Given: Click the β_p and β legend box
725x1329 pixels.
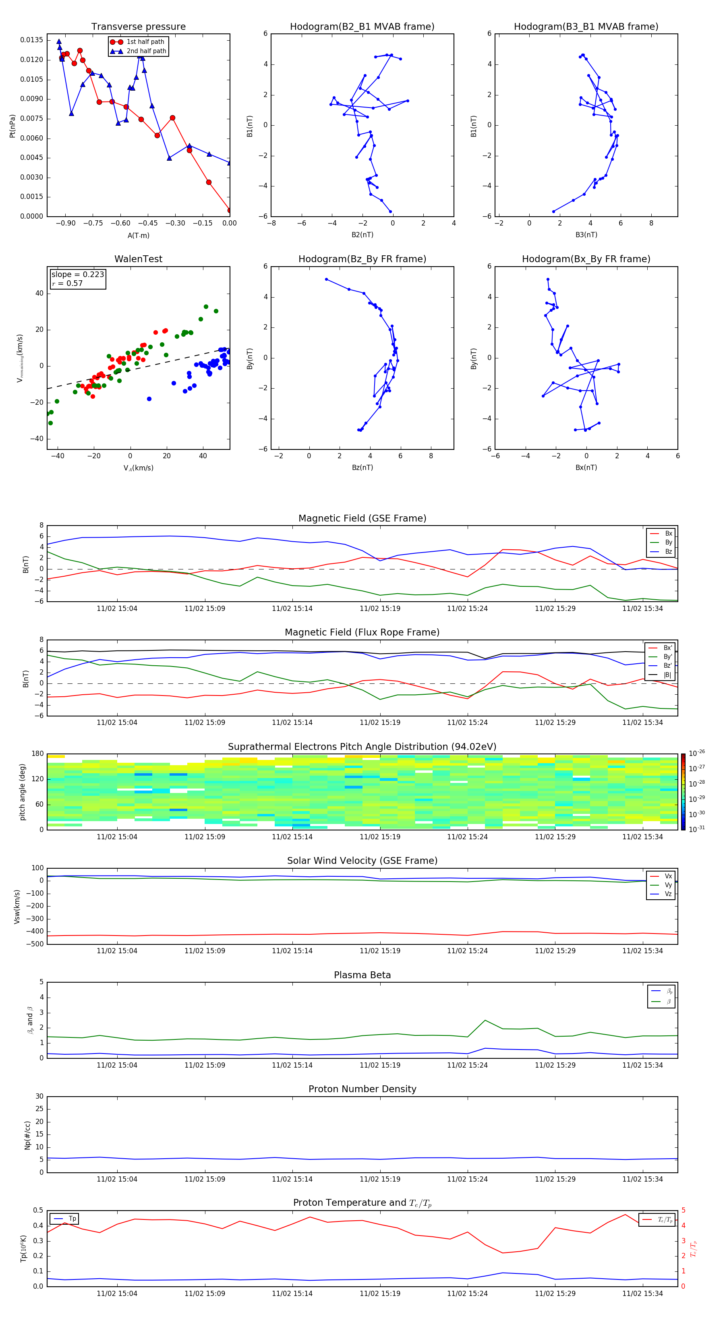Looking at the screenshot, I should tap(661, 996).
